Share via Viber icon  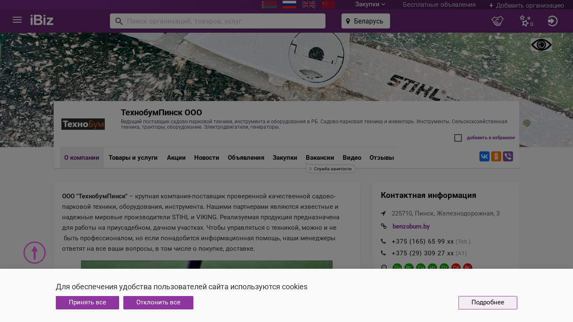508,157
